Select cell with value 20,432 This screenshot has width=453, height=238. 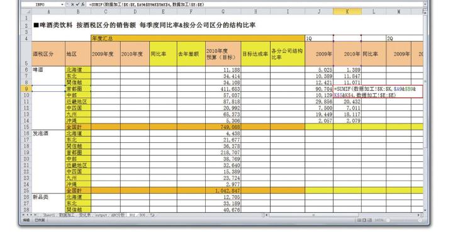(x=347, y=101)
